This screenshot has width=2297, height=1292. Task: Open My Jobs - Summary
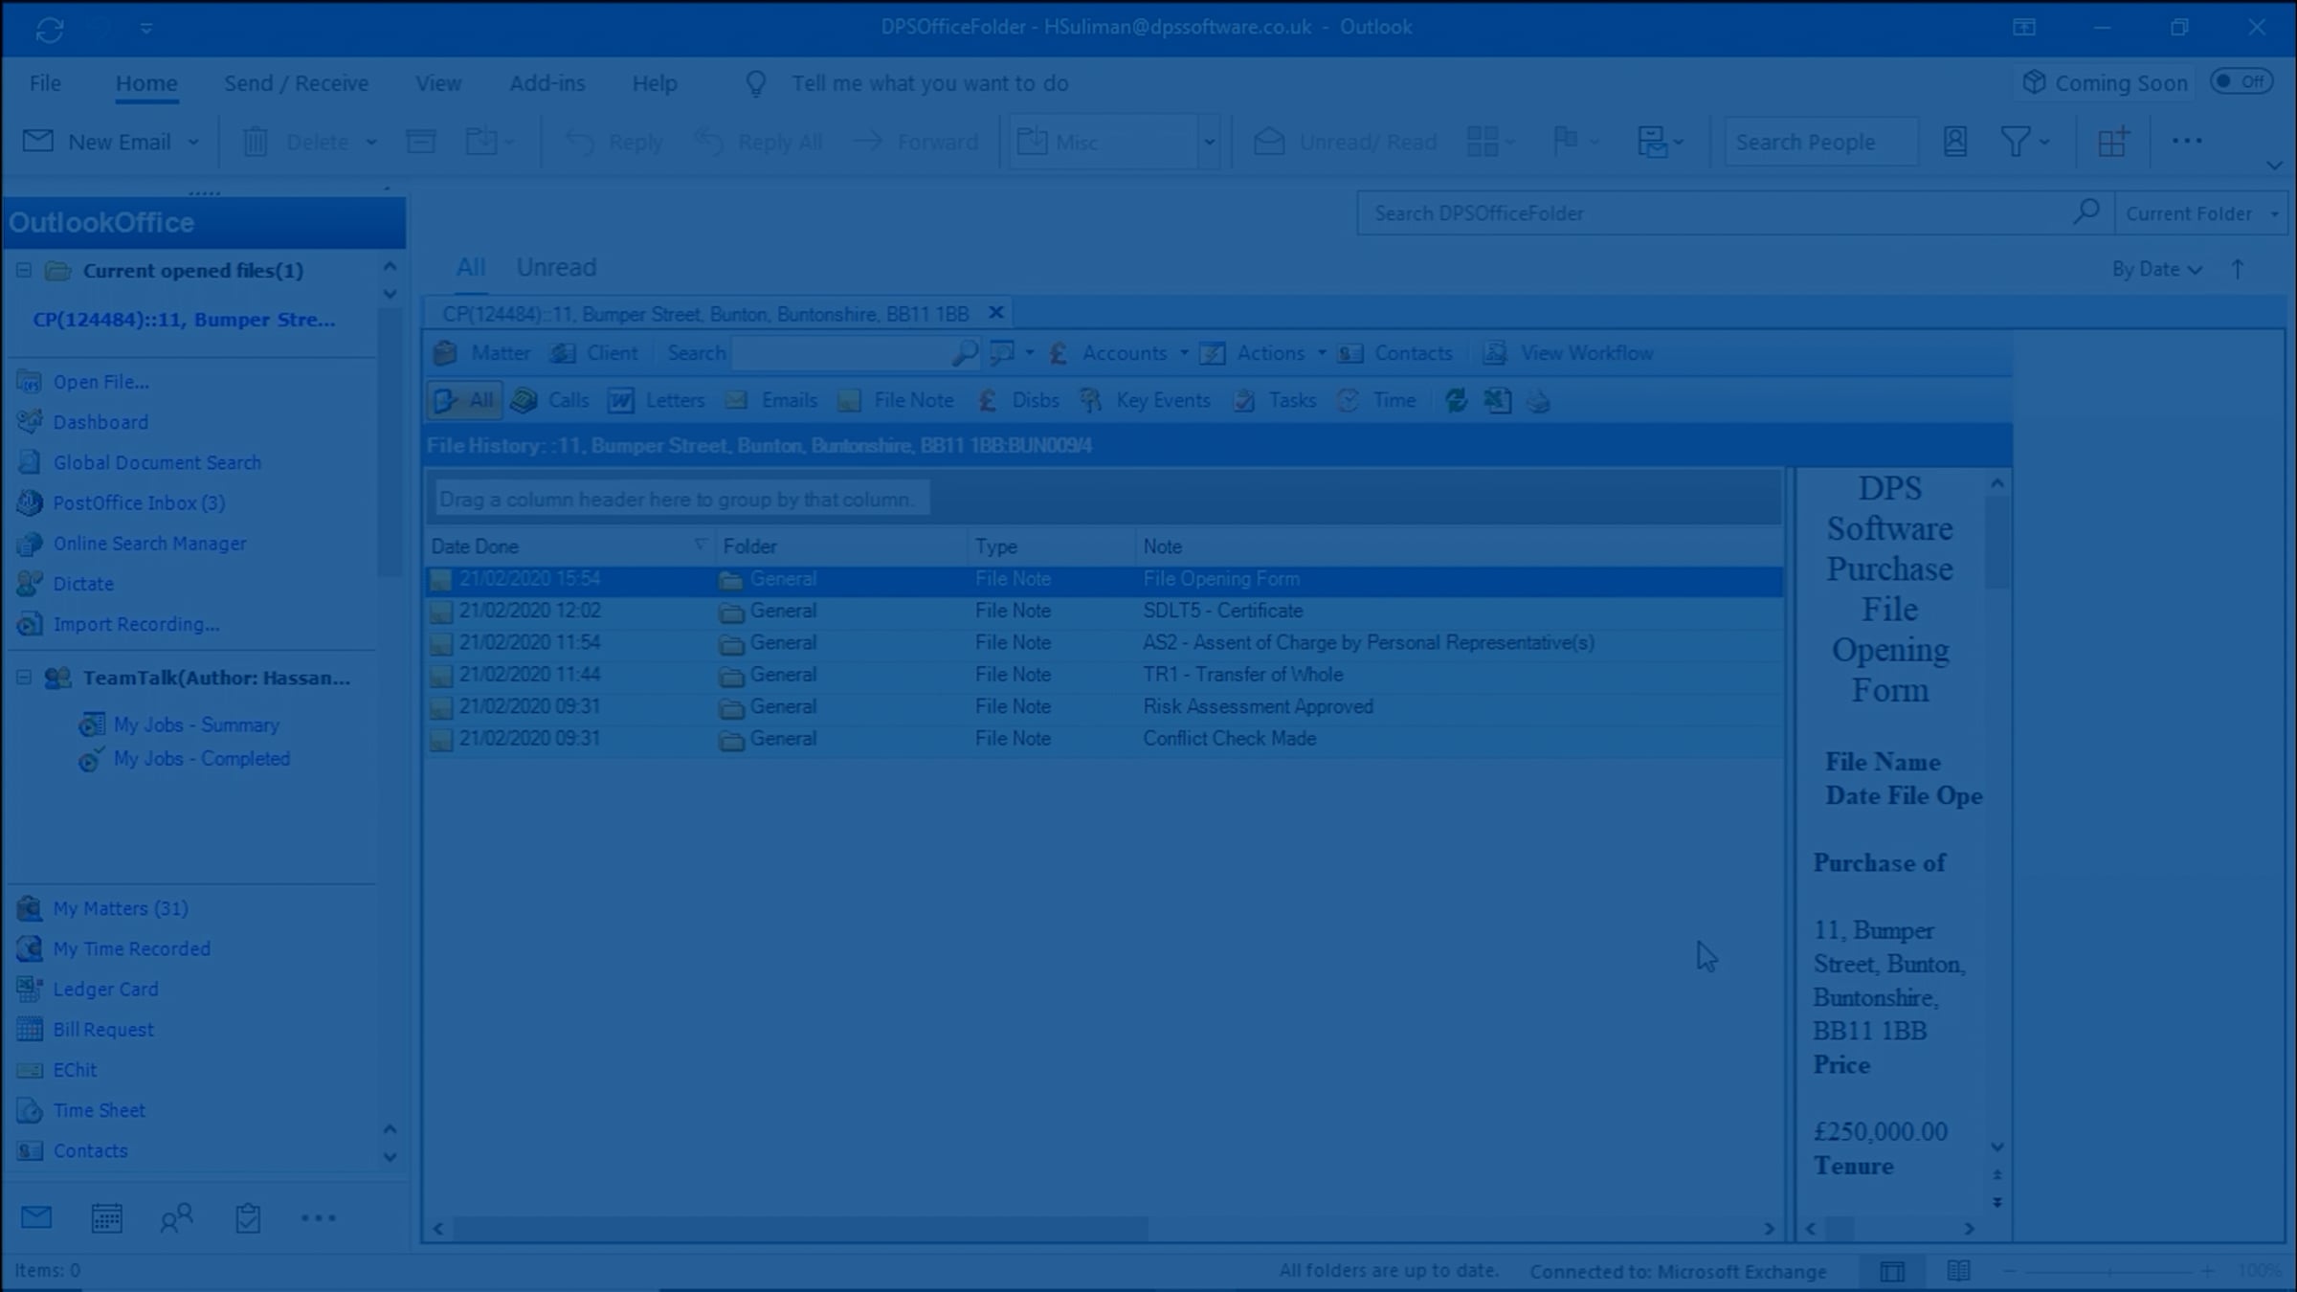196,725
